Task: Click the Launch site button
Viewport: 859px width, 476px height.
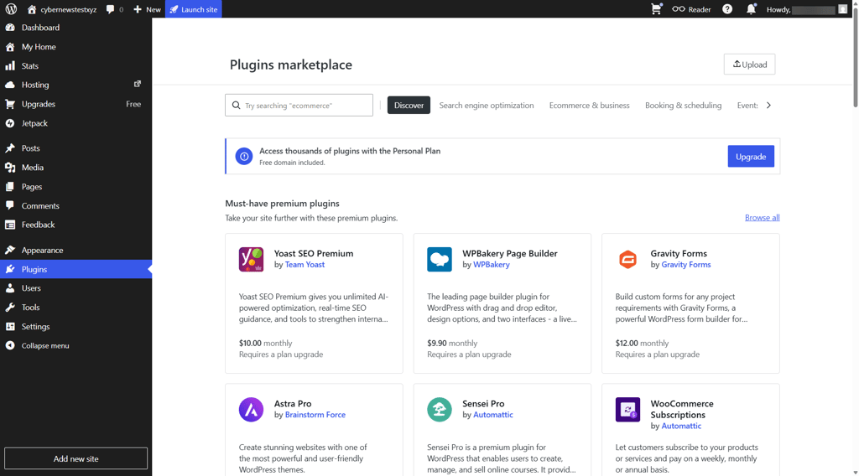Action: coord(194,9)
